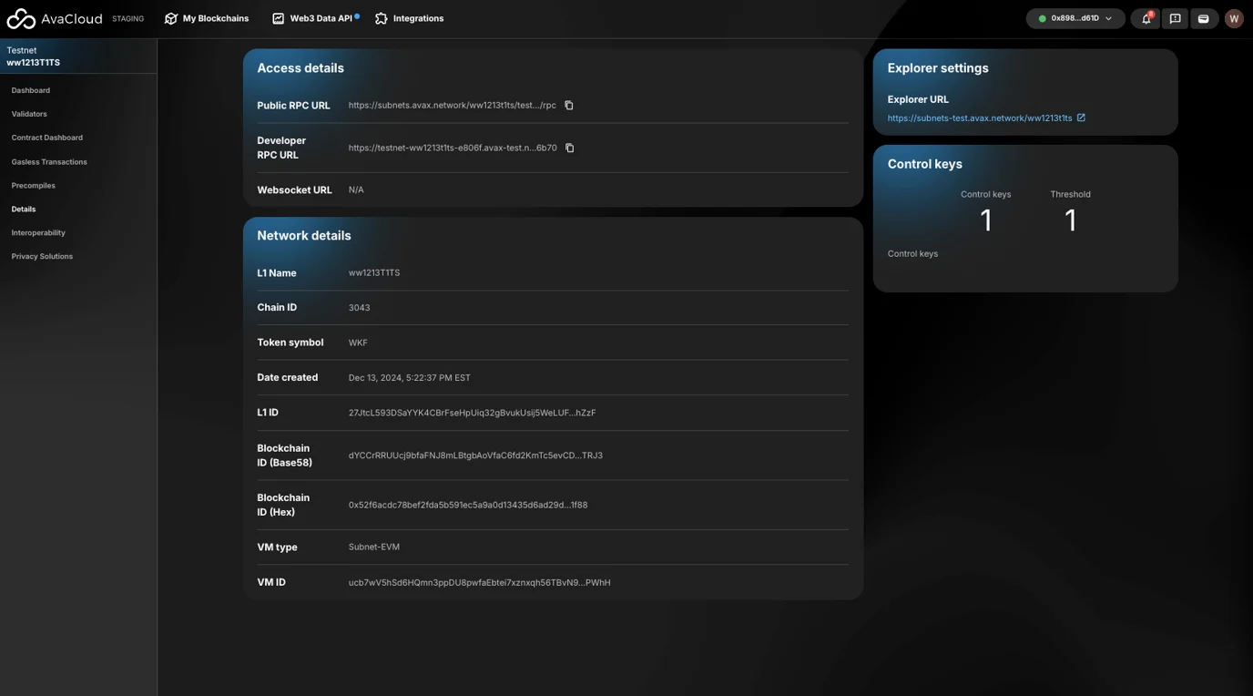This screenshot has width=1253, height=696.
Task: Open Contract Dashboard in the sidebar
Action: pyautogui.click(x=47, y=138)
